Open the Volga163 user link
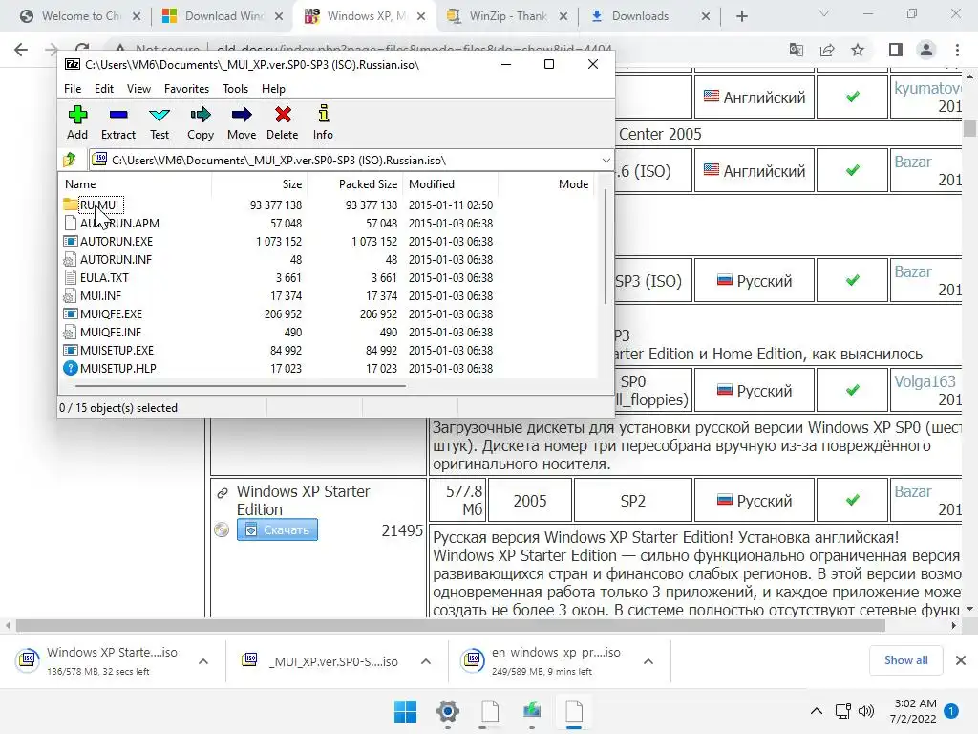The width and height of the screenshot is (978, 734). click(925, 381)
